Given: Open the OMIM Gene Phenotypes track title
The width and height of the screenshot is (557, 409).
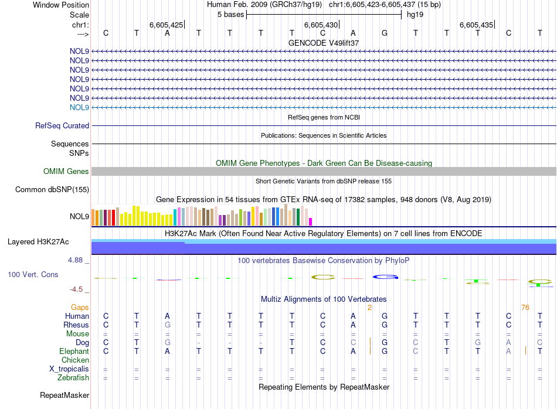Looking at the screenshot, I should pos(324,163).
